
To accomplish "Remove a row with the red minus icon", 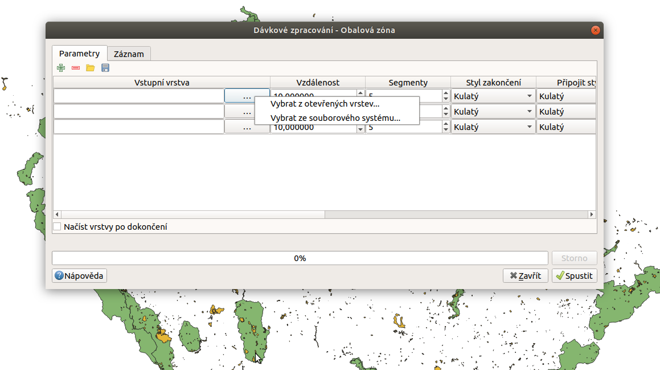I will click(76, 68).
